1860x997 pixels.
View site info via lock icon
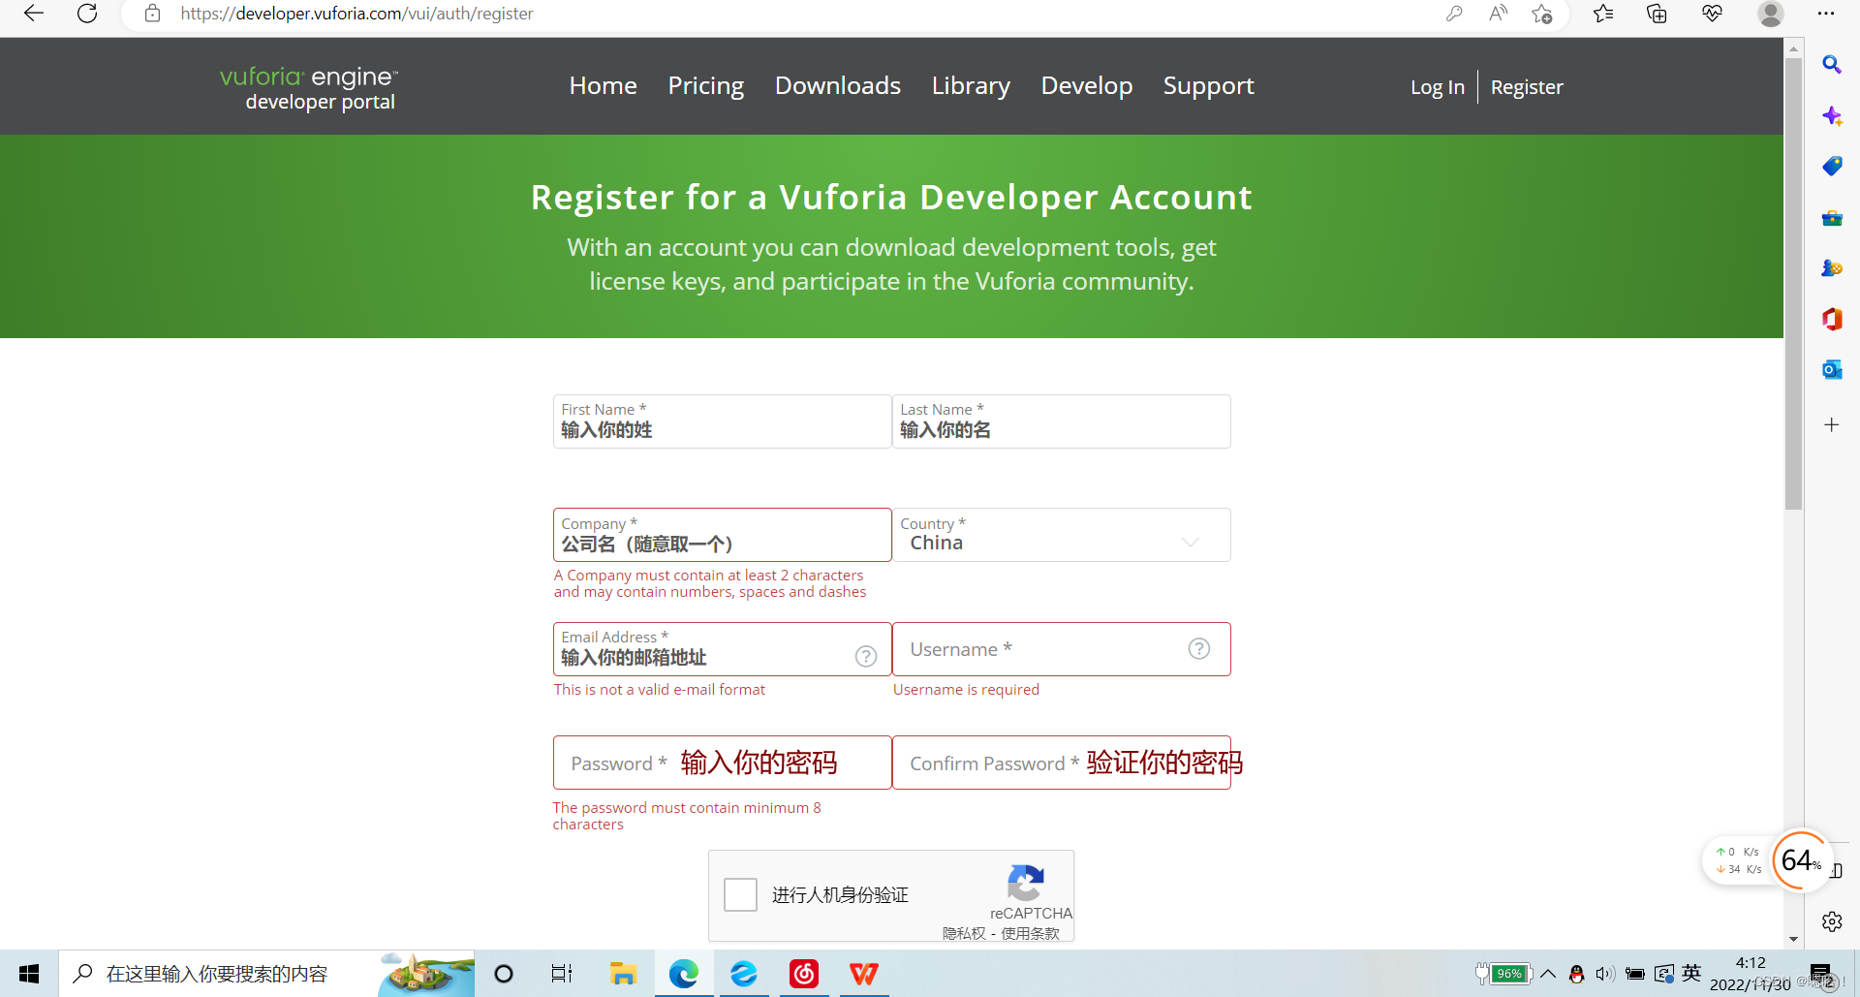pyautogui.click(x=152, y=14)
